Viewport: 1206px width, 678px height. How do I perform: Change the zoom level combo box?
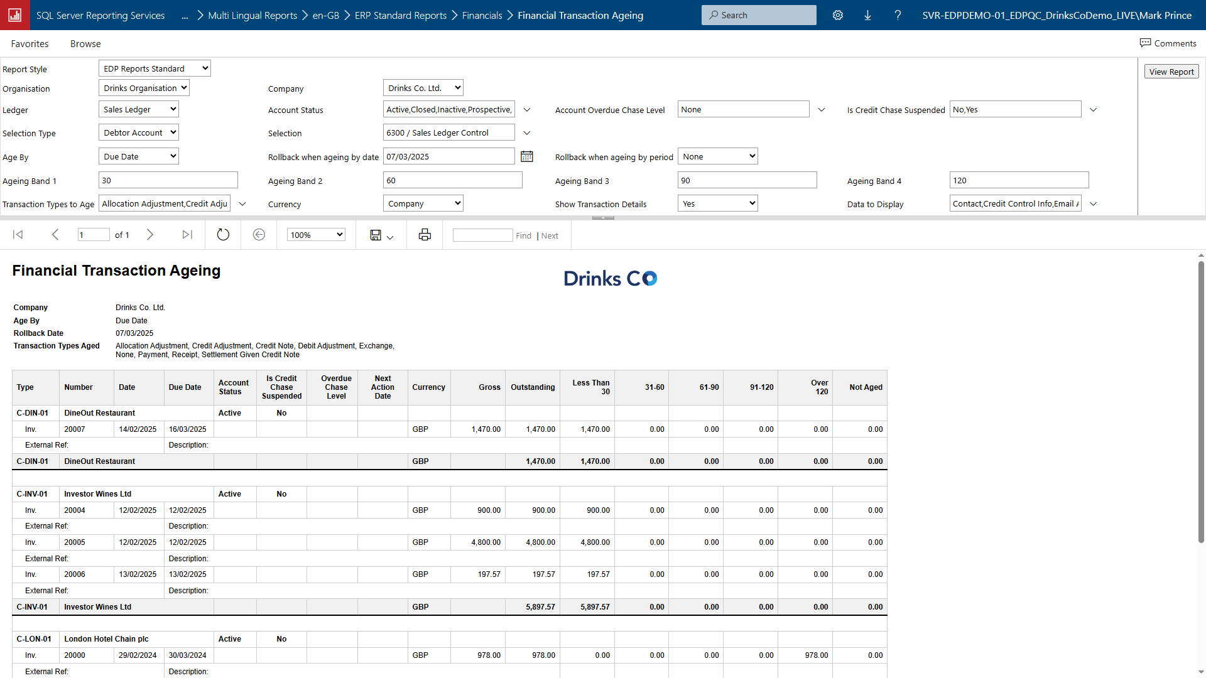pyautogui.click(x=315, y=234)
